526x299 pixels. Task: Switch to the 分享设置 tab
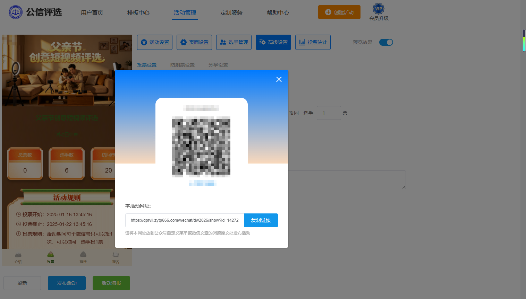pos(218,65)
